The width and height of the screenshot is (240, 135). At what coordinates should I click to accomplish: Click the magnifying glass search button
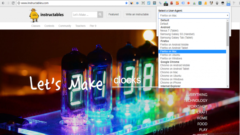100,14
